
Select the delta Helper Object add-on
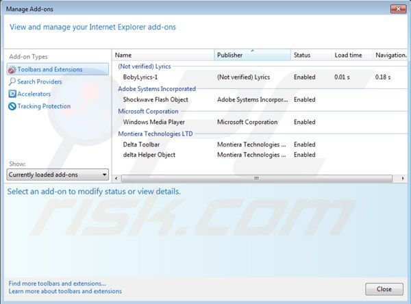[x=260, y=155]
